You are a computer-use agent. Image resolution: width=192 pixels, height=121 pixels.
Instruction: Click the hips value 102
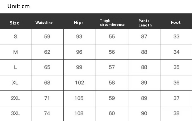tap(79, 83)
